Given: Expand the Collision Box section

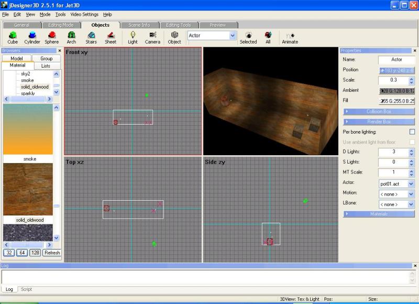Looking at the screenshot, I should pyautogui.click(x=379, y=112).
